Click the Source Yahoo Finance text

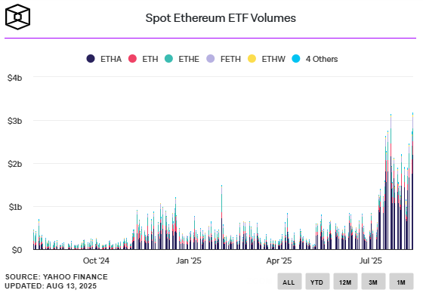(x=57, y=277)
